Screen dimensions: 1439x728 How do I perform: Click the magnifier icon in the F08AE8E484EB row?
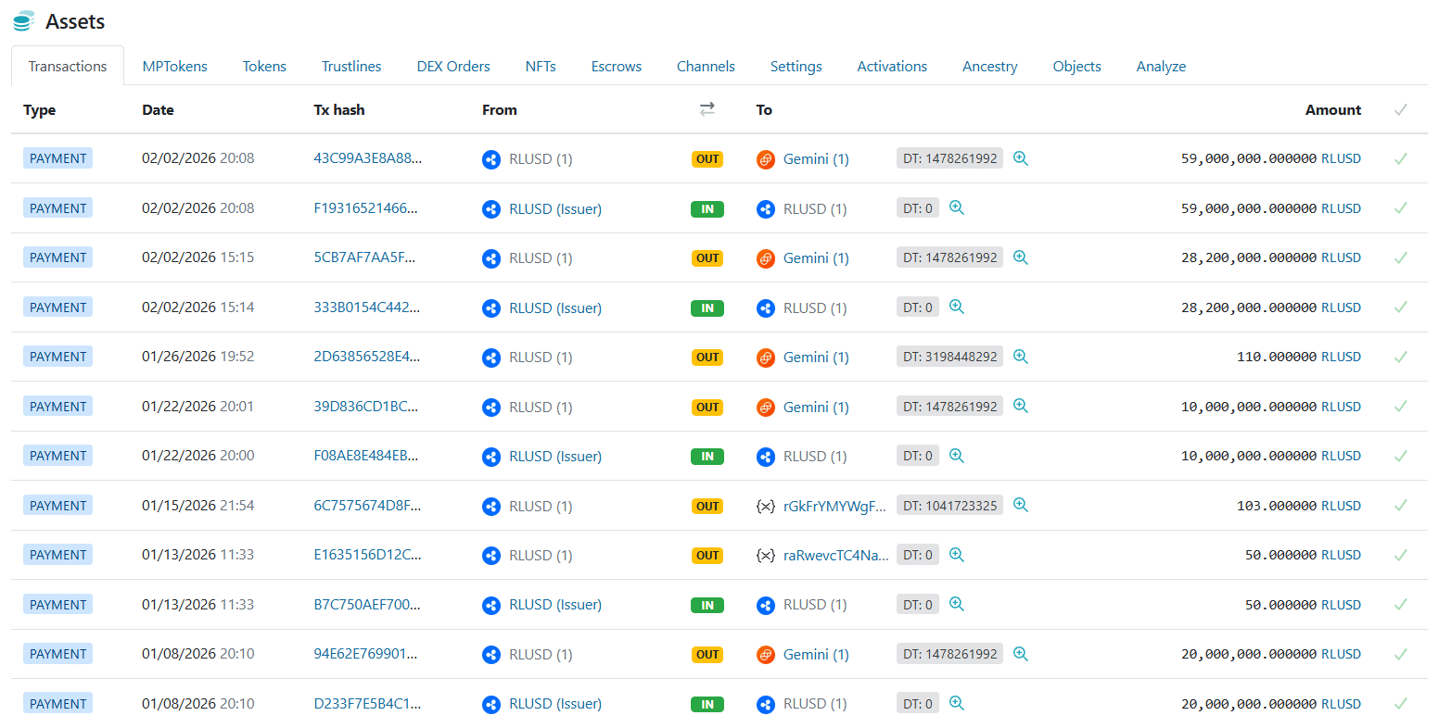956,456
